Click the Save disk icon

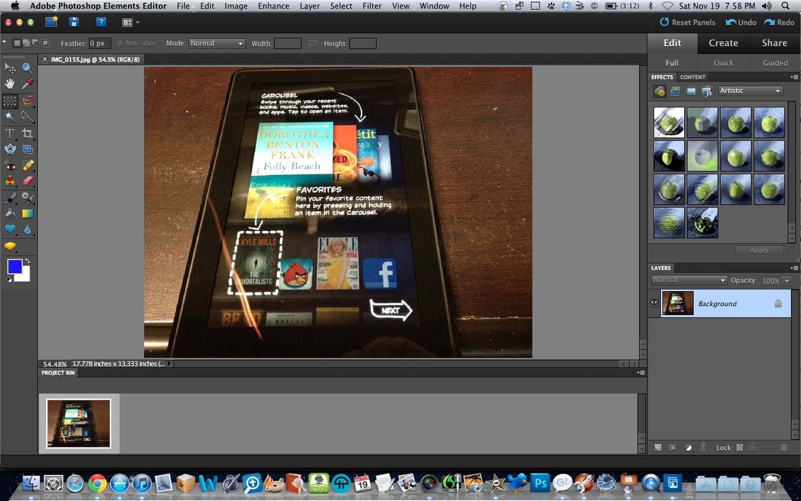coord(73,22)
